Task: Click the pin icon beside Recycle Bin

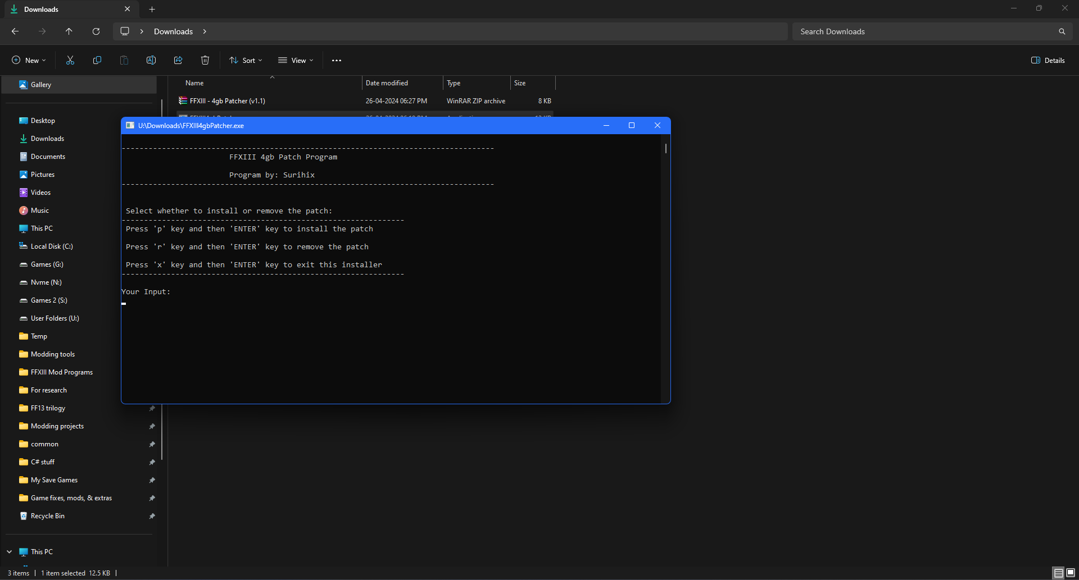Action: pos(152,516)
